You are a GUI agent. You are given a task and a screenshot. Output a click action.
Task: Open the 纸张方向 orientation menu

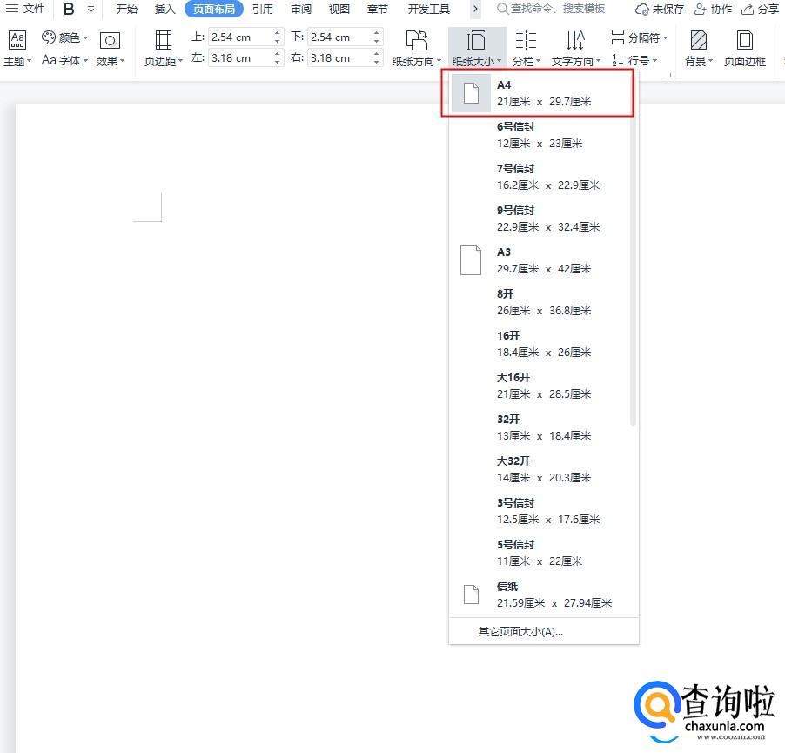coord(417,49)
